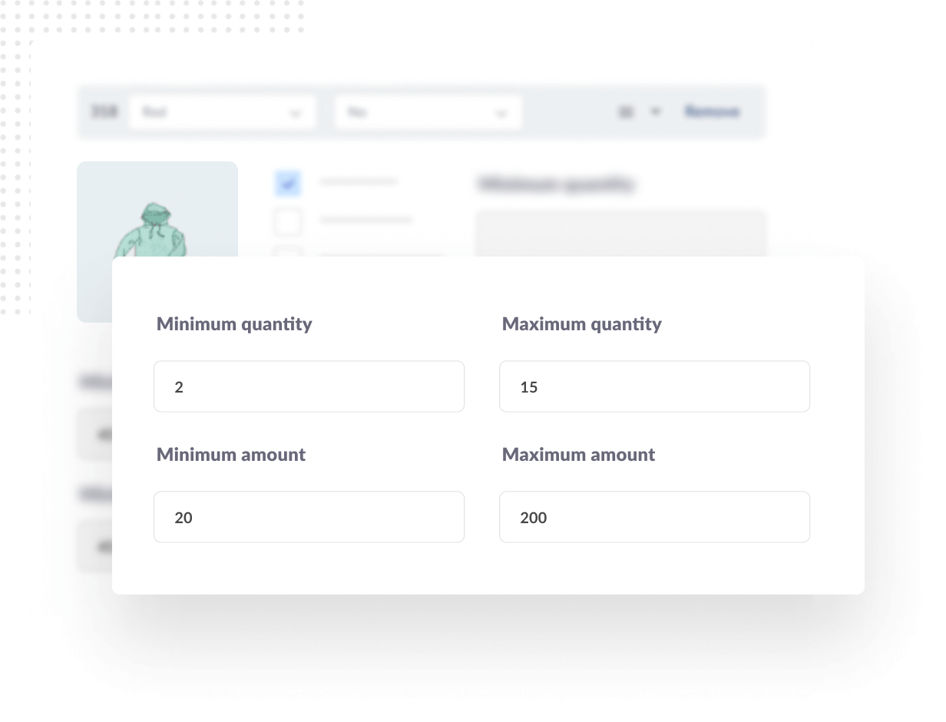The width and height of the screenshot is (946, 722).
Task: Click the Maximum quantity field showing 15
Action: (x=654, y=386)
